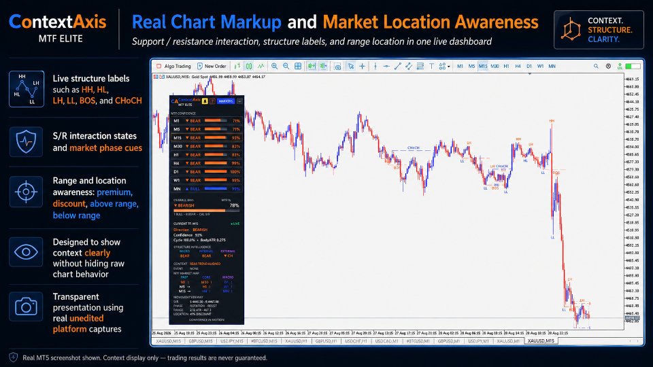The width and height of the screenshot is (653, 367).
Task: Select the M1 BEAR confidence row
Action: click(207, 121)
